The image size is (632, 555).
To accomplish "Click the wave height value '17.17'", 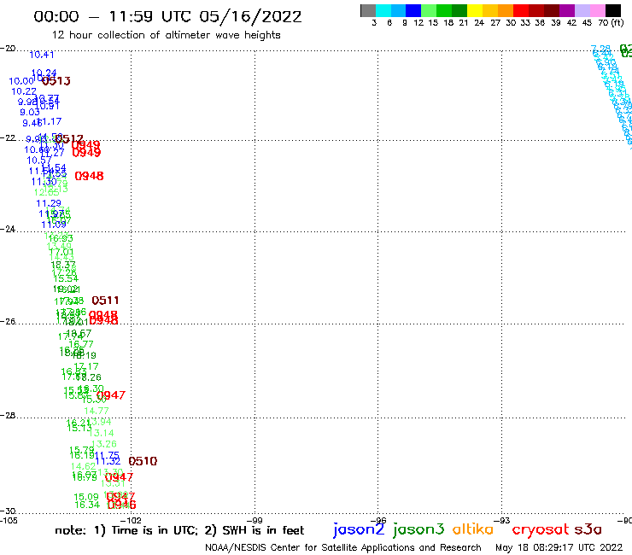I will 86,366.
